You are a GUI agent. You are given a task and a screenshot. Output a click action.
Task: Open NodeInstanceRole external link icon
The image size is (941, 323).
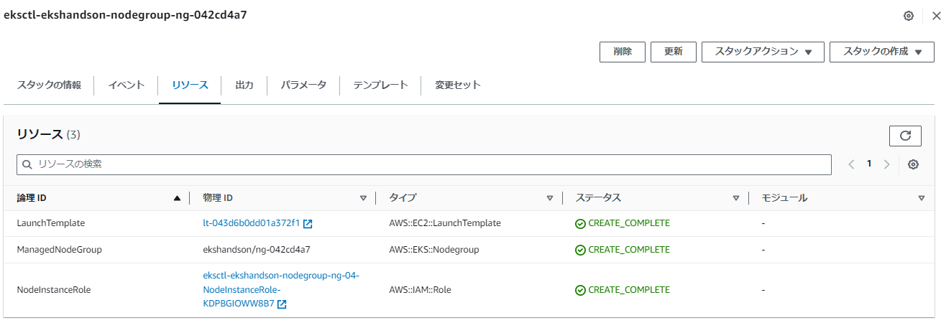(282, 304)
